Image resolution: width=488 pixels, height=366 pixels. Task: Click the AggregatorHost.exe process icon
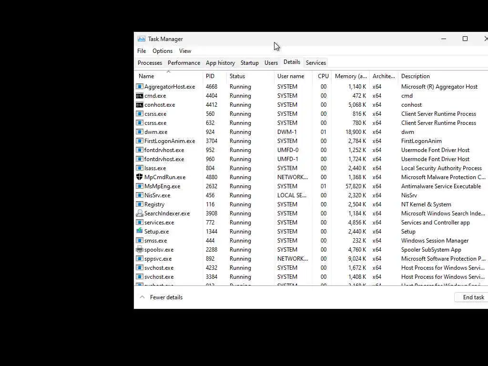pyautogui.click(x=140, y=87)
